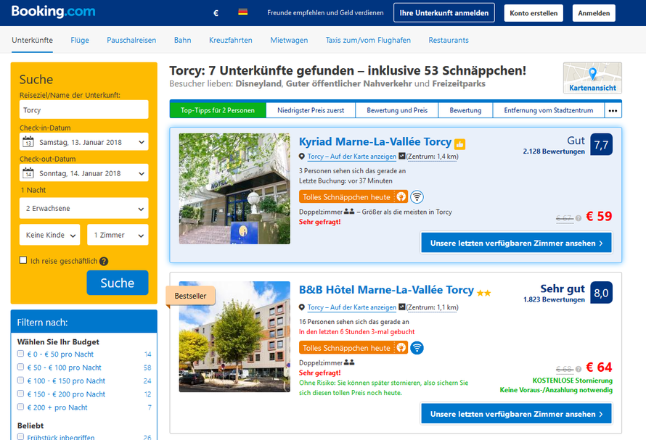Sort by Bewertung und Preis

click(397, 110)
